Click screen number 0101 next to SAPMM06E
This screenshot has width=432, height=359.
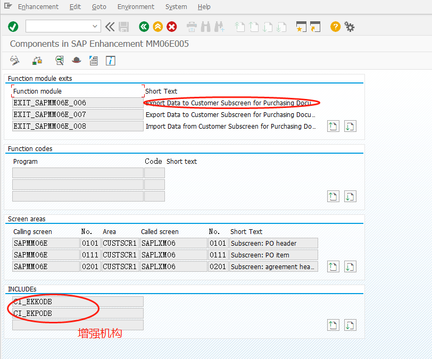tap(90, 243)
